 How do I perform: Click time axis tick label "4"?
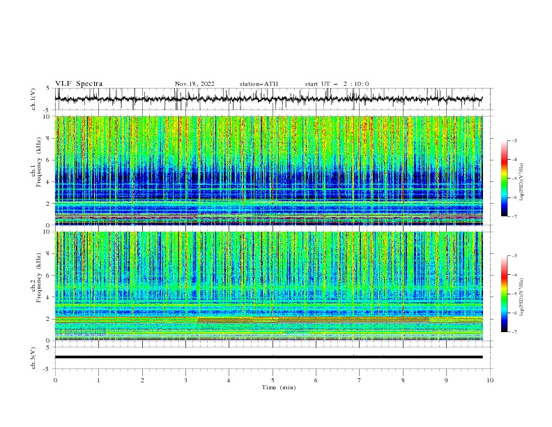pyautogui.click(x=229, y=380)
